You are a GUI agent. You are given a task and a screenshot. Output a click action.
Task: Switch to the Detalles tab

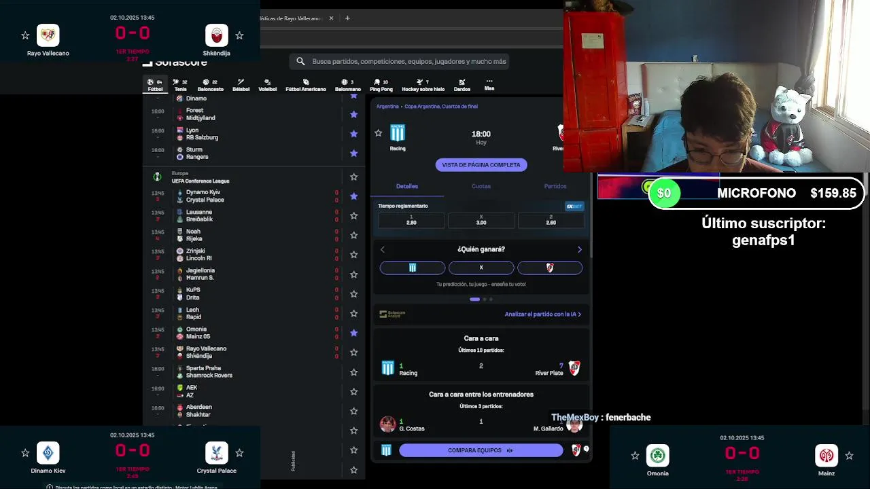click(407, 186)
